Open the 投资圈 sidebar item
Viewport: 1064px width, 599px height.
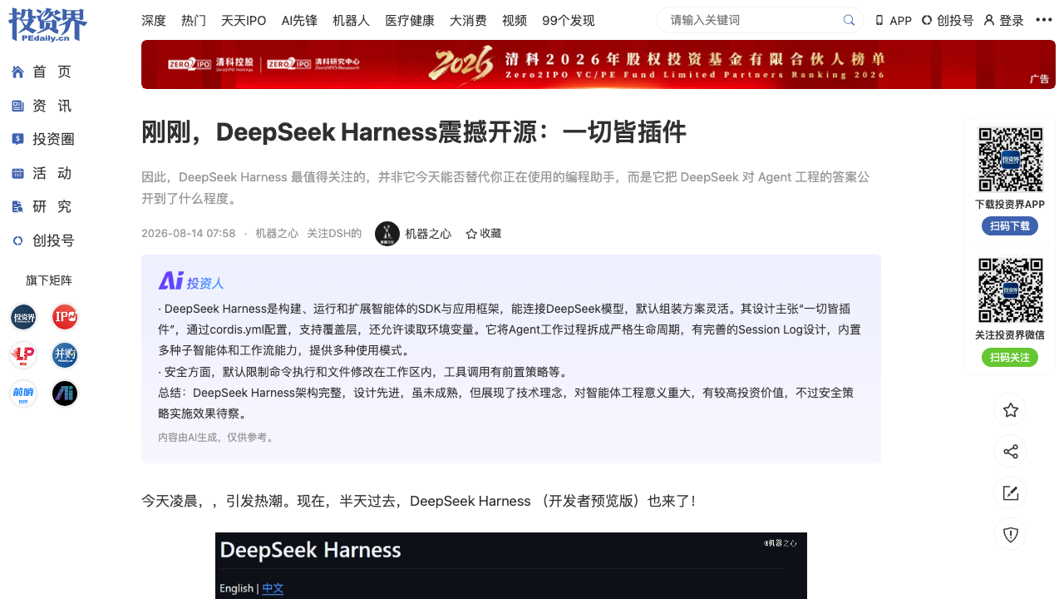43,139
